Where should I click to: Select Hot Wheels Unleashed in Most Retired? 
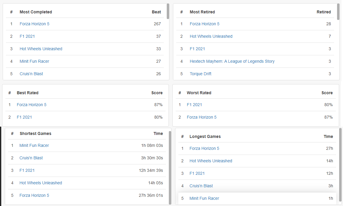tap(211, 36)
